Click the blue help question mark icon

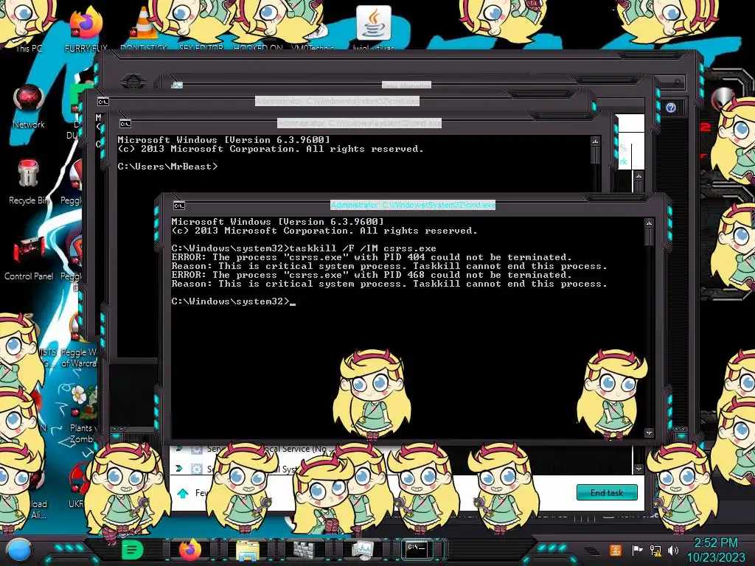coord(671,108)
